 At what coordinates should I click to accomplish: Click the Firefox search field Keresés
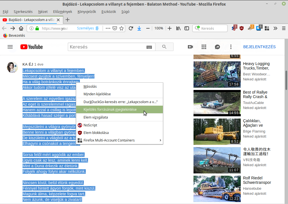point(210,28)
